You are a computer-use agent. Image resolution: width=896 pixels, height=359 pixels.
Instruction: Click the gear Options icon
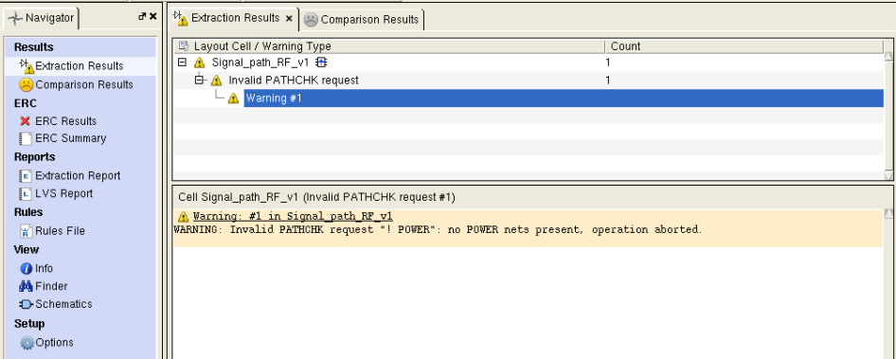27,343
